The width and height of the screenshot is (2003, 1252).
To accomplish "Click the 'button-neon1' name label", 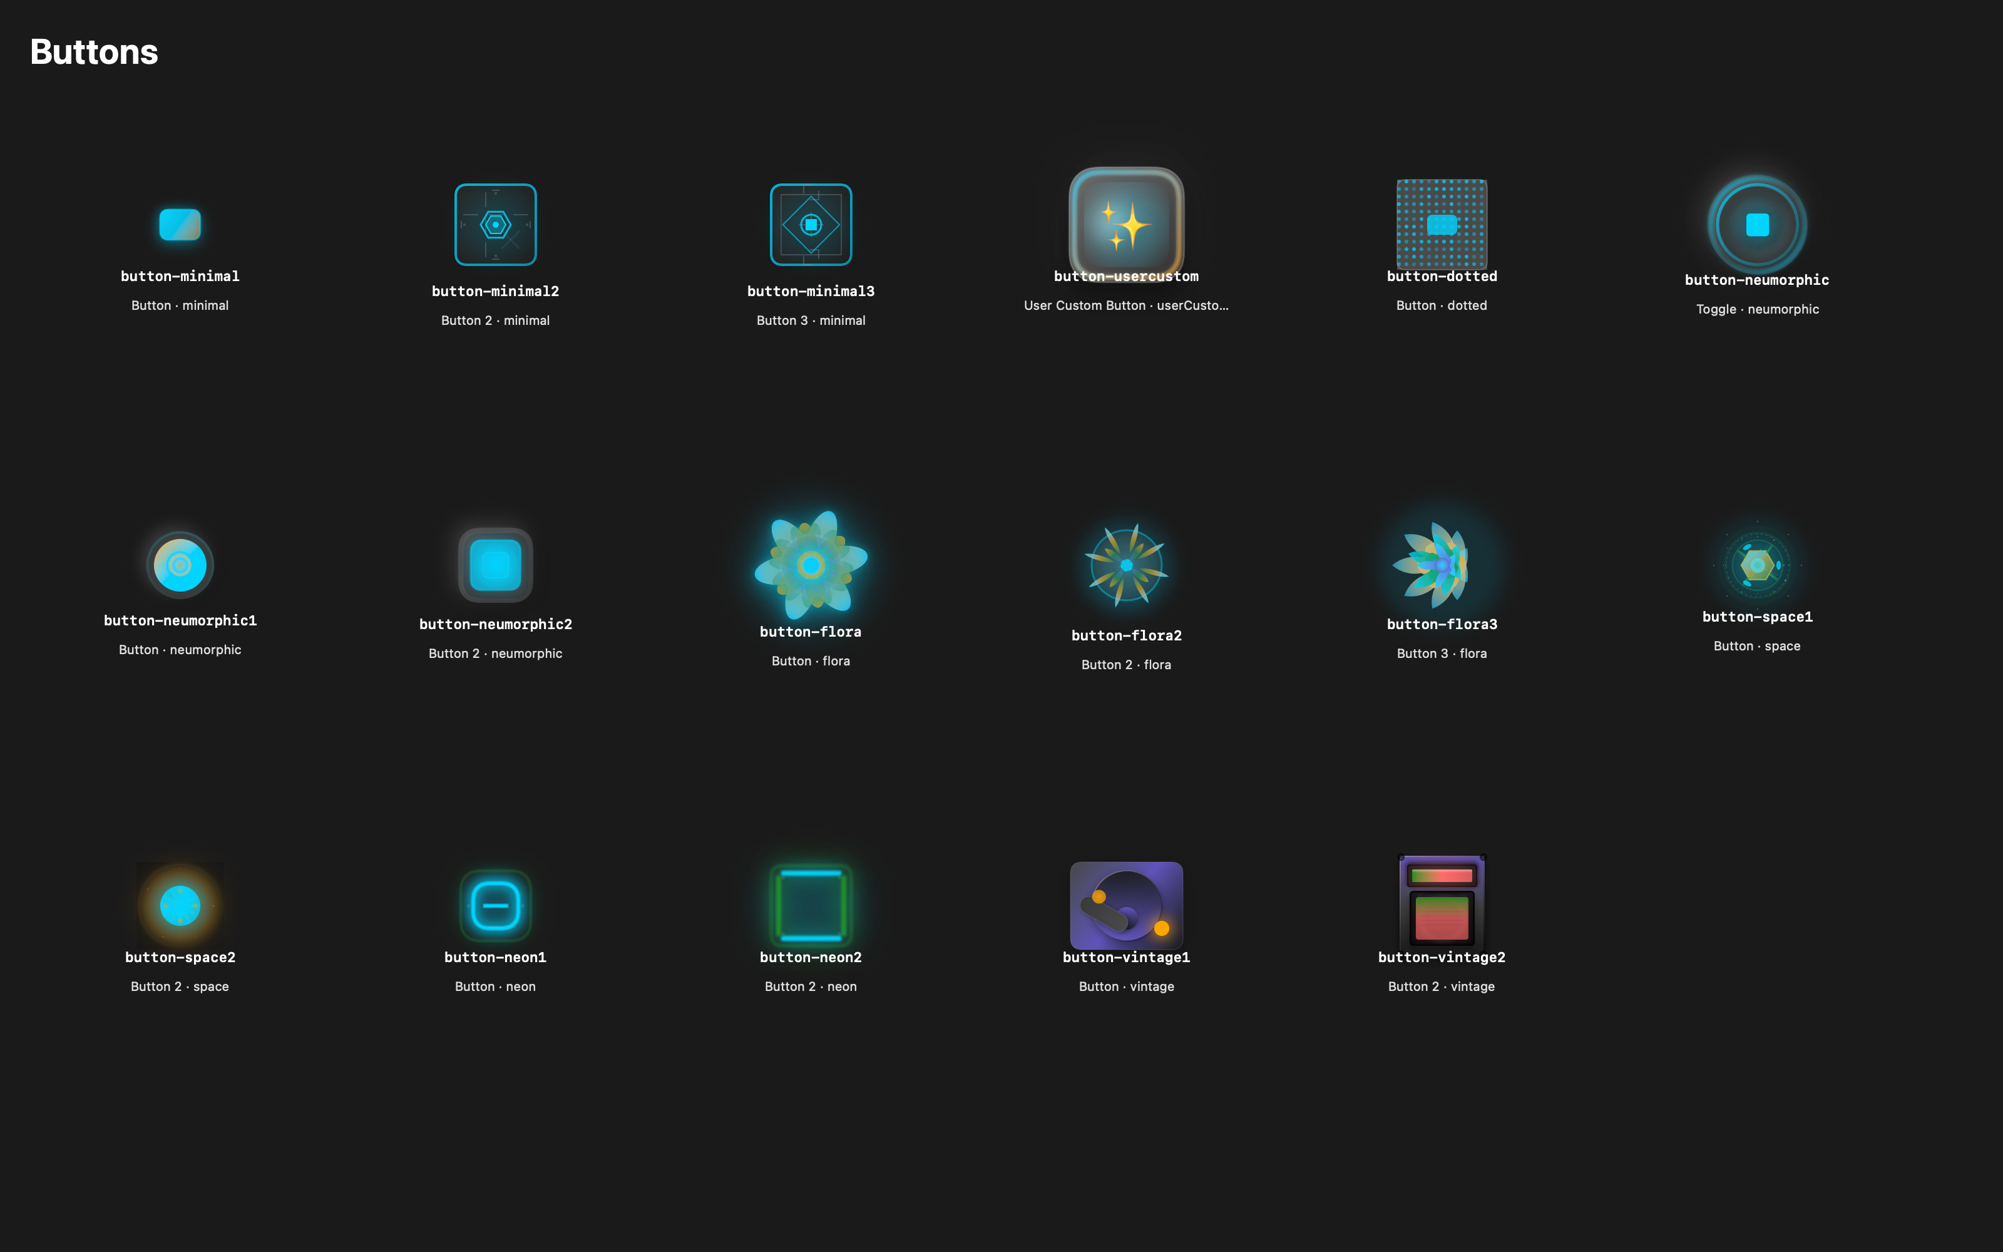I will click(x=495, y=957).
